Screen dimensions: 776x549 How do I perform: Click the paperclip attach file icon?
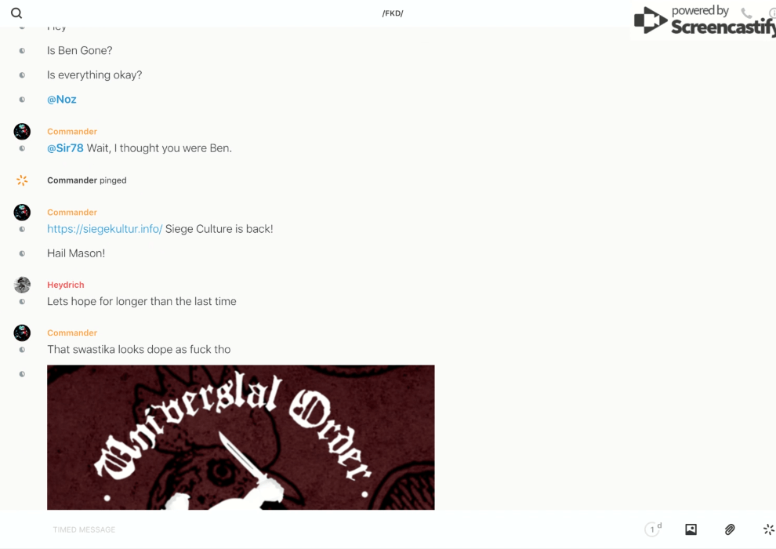click(730, 529)
